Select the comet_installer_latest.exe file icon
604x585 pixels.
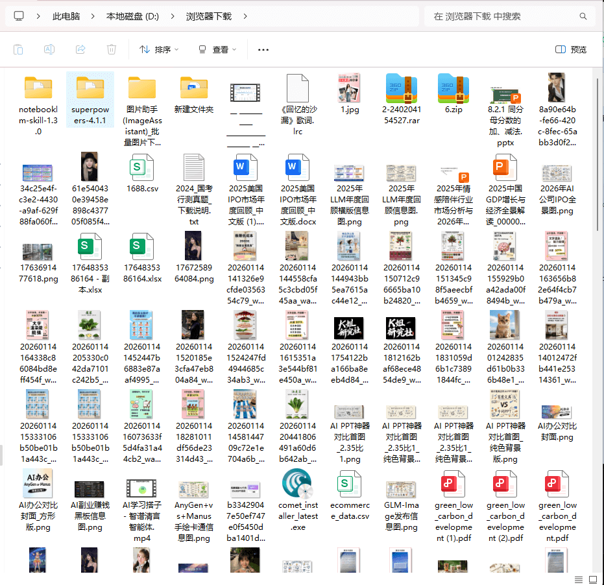(x=298, y=483)
